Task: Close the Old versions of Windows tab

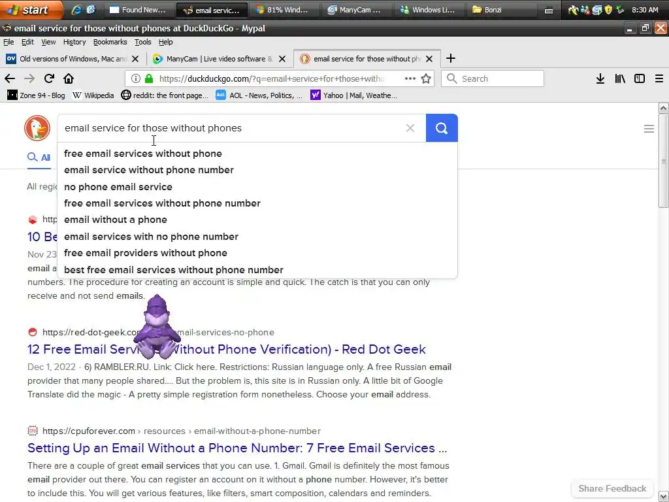Action: coord(135,59)
